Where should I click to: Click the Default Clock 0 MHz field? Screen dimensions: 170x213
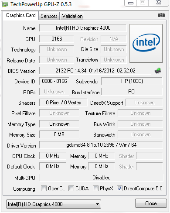[53, 166]
